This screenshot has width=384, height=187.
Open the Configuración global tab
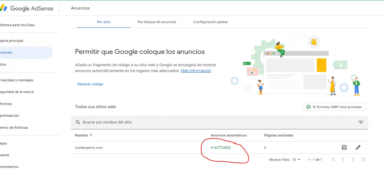[x=211, y=22]
